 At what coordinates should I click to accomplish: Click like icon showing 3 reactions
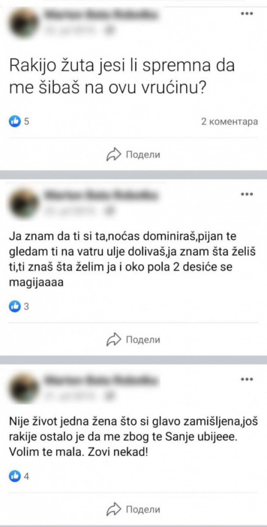point(15,306)
